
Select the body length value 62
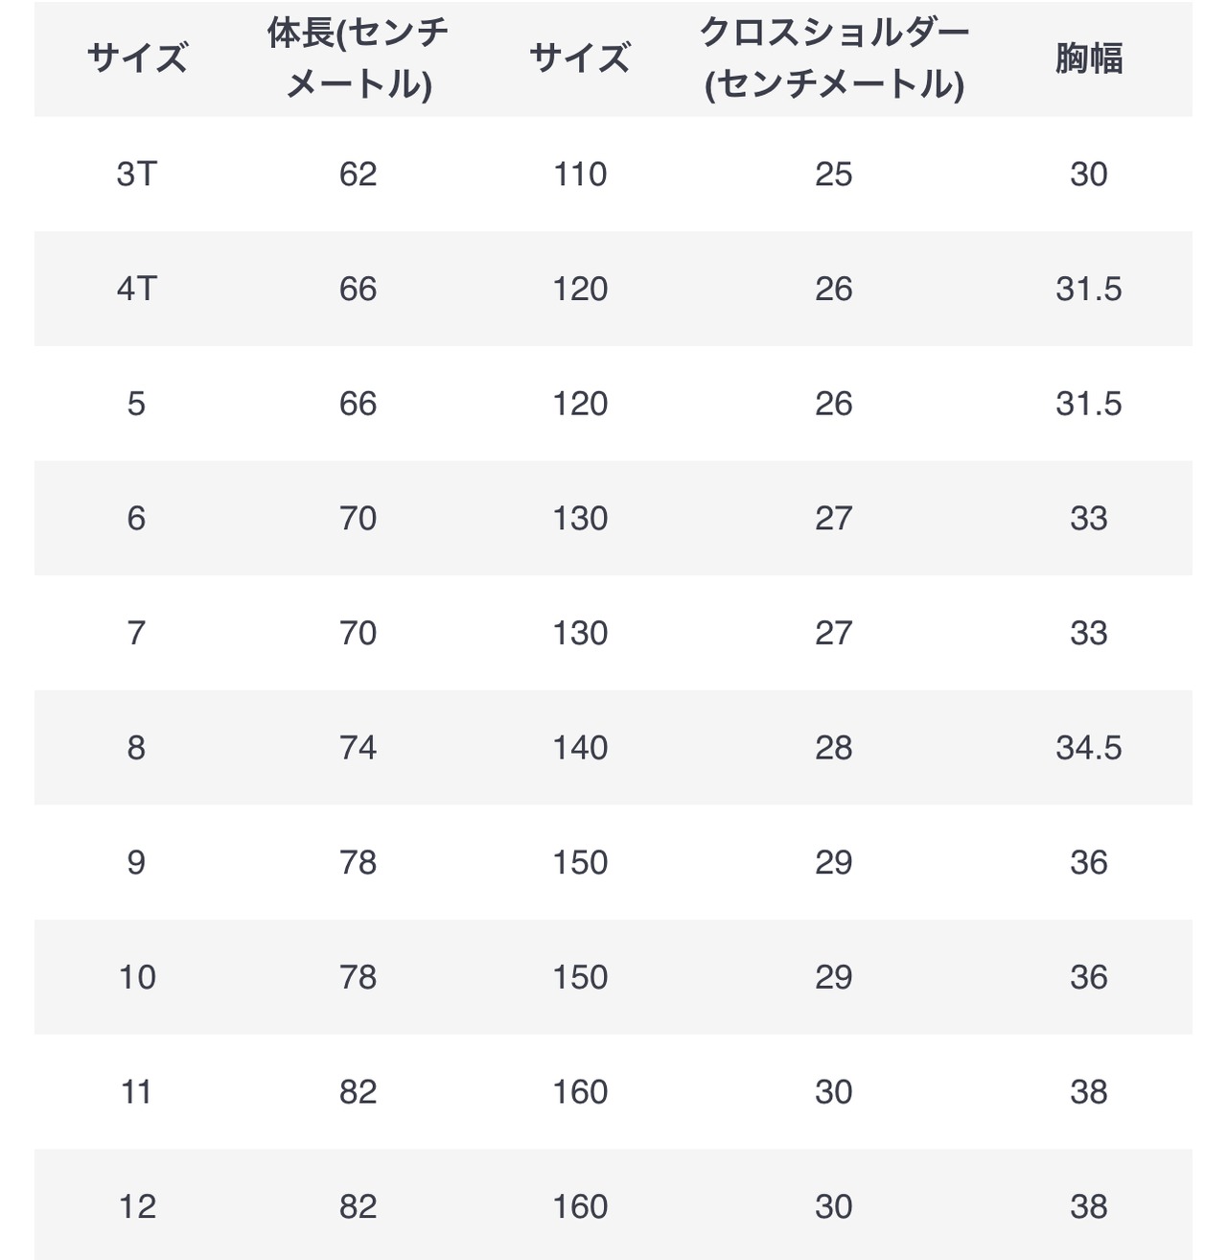pyautogui.click(x=358, y=174)
